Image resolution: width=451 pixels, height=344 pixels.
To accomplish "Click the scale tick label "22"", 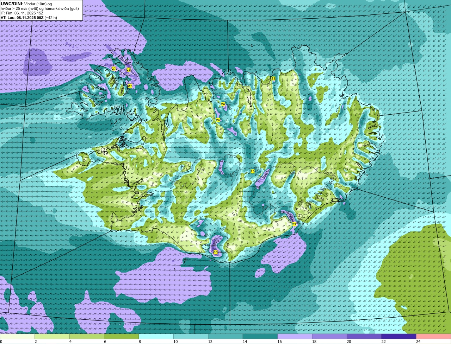I will 383,341.
